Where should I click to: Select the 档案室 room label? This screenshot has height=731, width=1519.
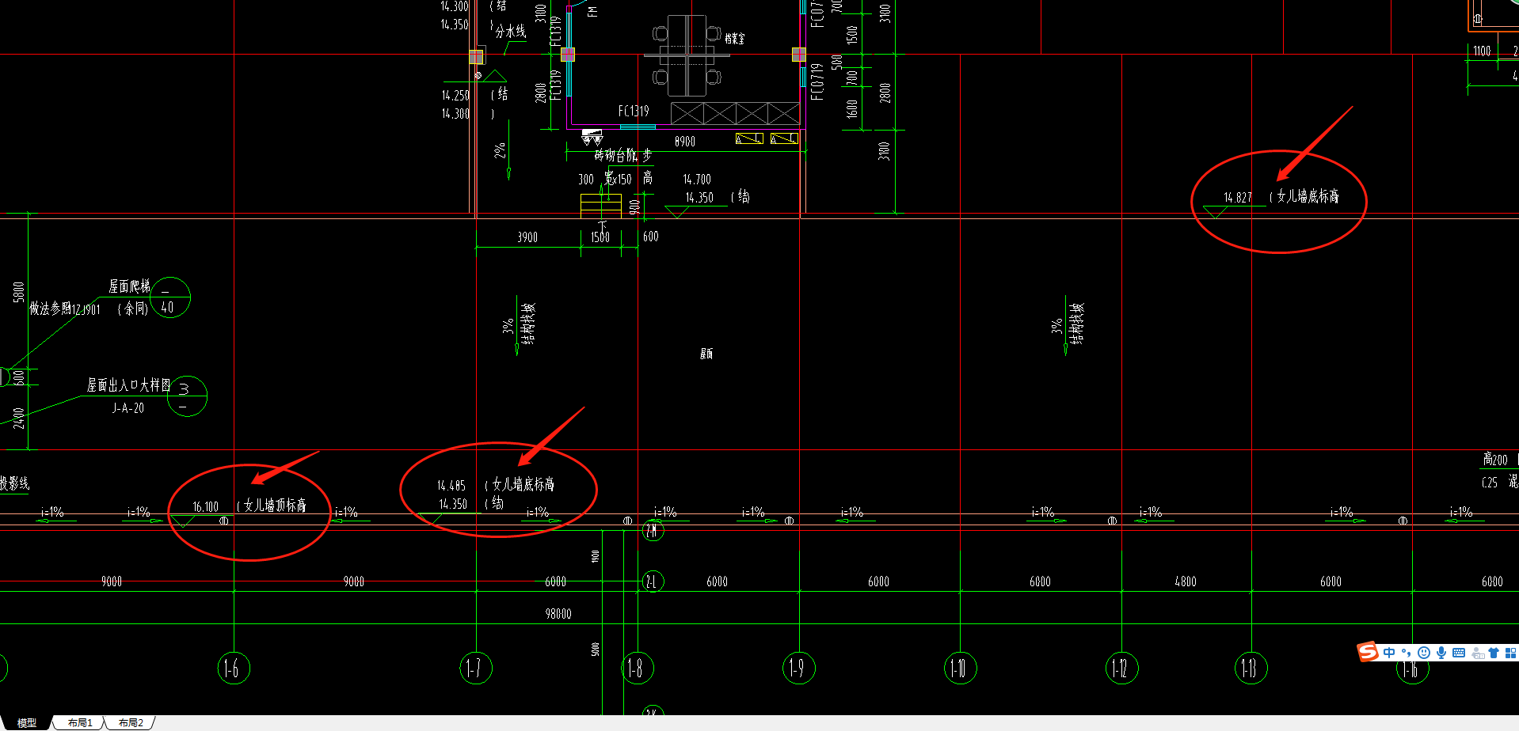pyautogui.click(x=735, y=38)
